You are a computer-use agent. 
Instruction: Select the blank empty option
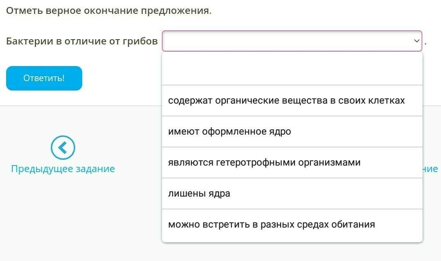[x=292, y=69]
